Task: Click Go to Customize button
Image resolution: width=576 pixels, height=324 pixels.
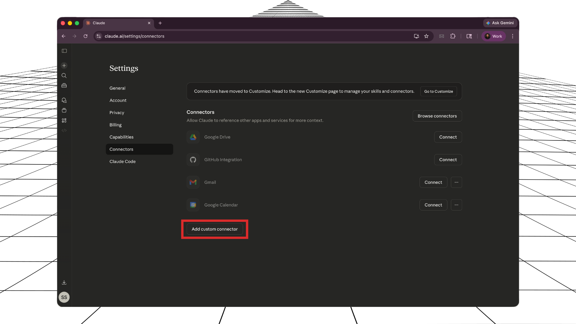Action: pyautogui.click(x=438, y=91)
